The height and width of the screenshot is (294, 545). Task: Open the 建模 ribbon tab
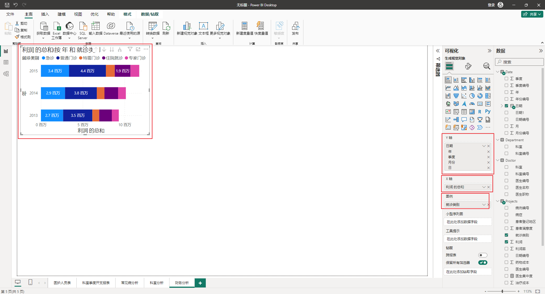coord(62,14)
